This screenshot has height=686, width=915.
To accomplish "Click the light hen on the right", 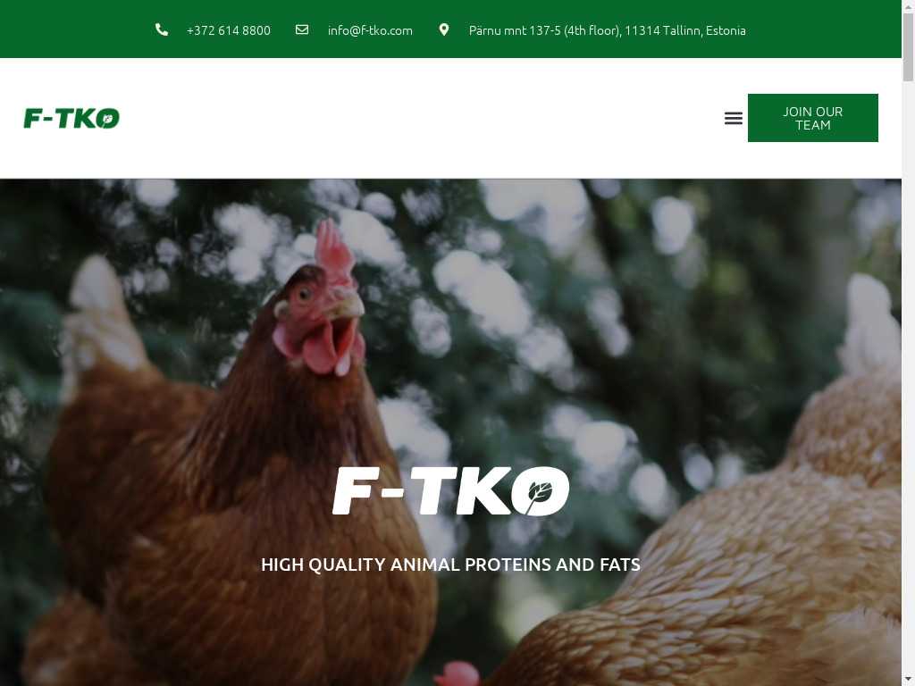I will click(729, 525).
